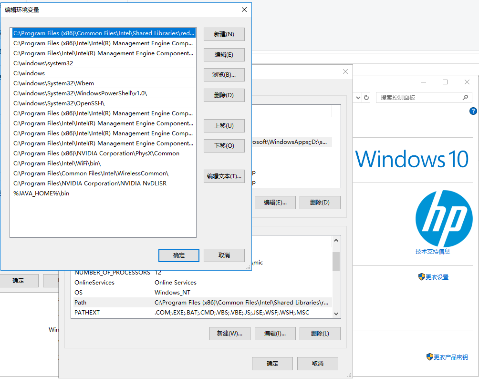
Task: Click user variables 删除(D) button
Action: [x=320, y=203]
